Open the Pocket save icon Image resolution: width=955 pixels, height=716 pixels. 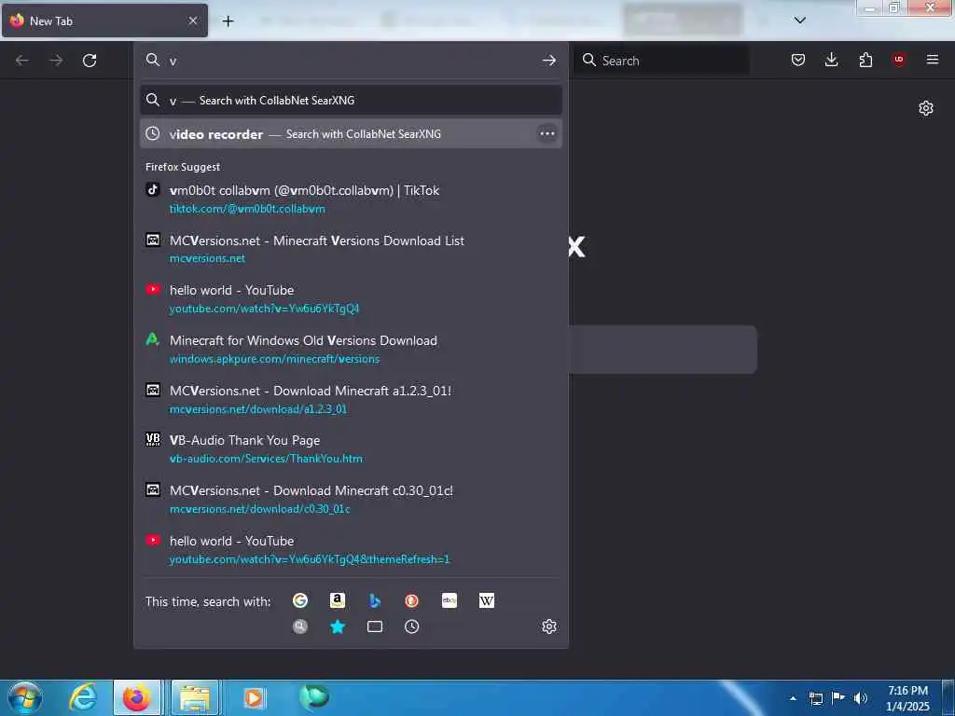pos(798,60)
